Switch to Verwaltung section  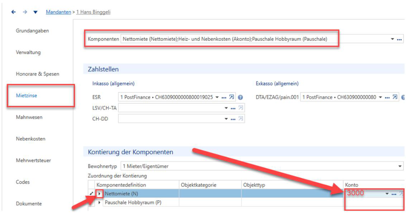[x=28, y=52]
